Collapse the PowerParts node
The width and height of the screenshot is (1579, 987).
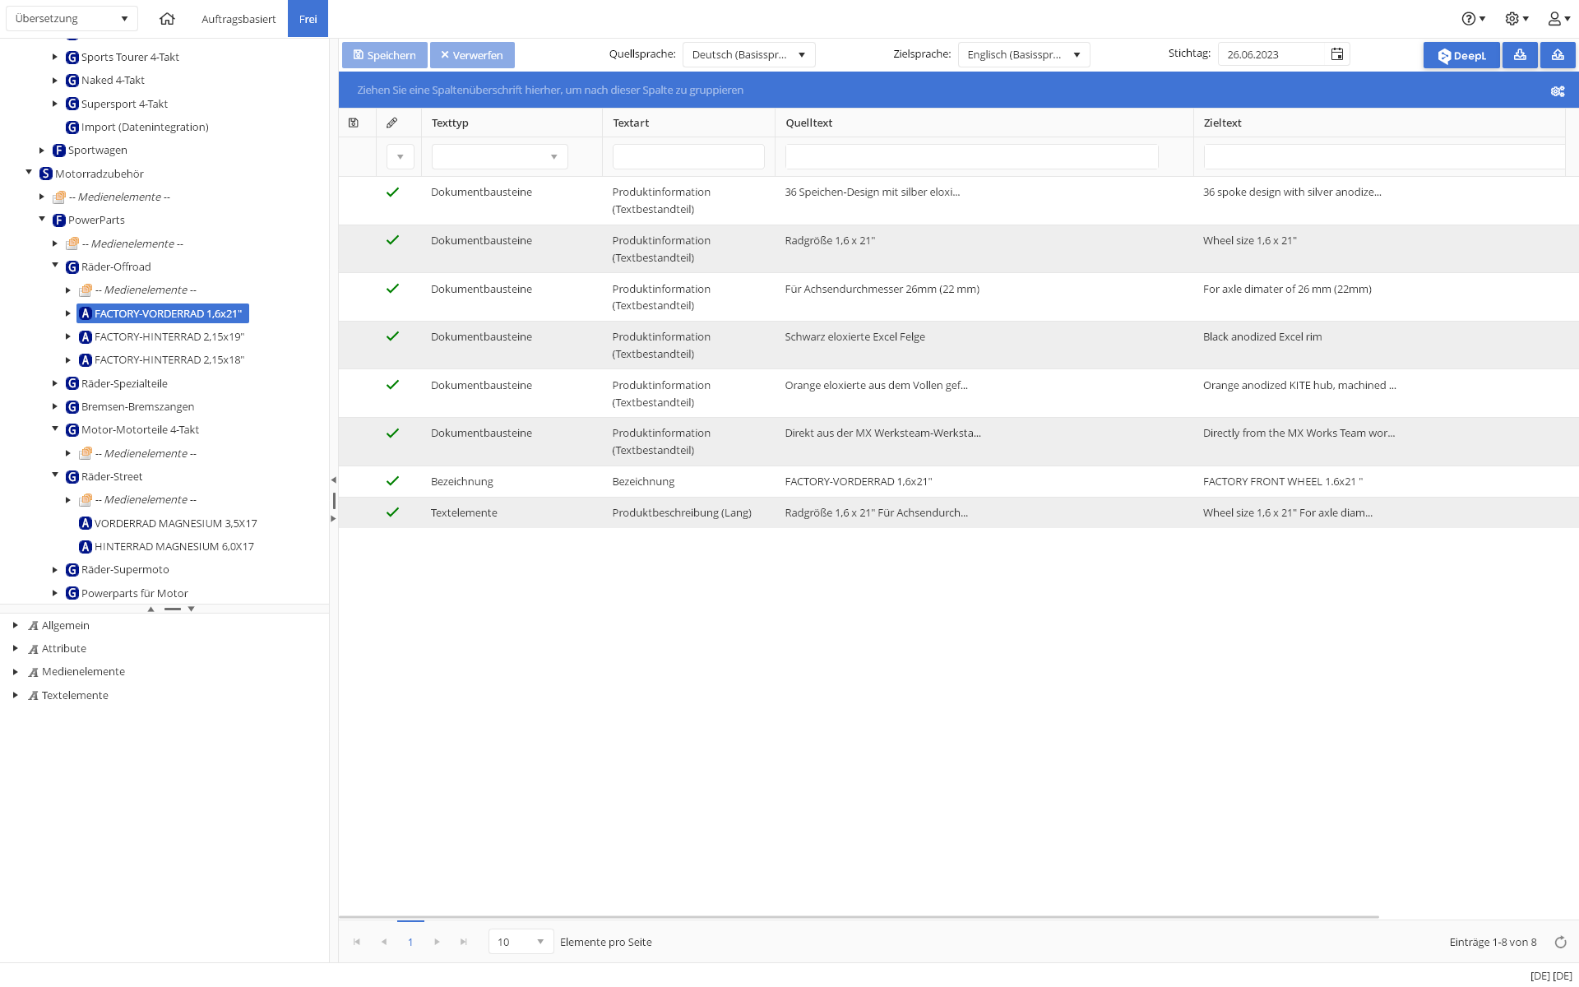(42, 219)
